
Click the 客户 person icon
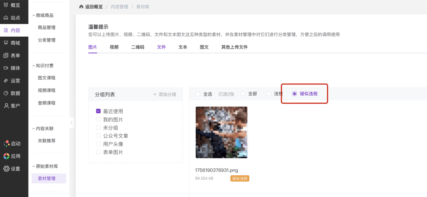point(6,105)
